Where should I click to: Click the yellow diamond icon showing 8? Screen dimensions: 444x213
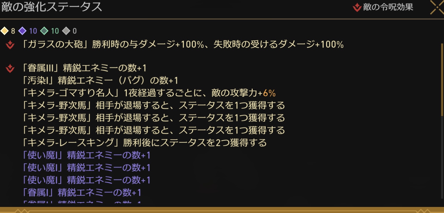(5, 31)
